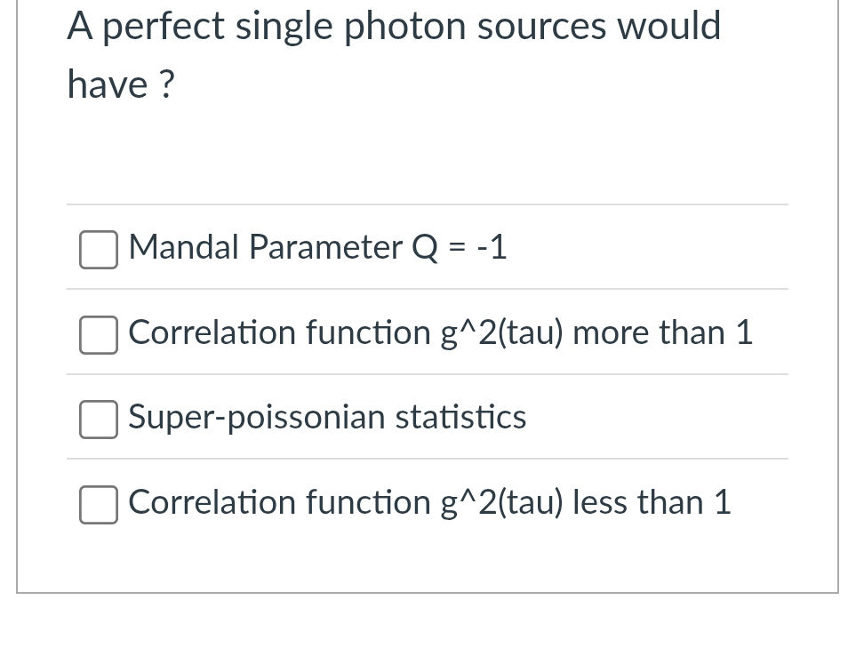
Task: Click the 'Correlation function g^2(tau) less than 1' label
Action: click(429, 502)
